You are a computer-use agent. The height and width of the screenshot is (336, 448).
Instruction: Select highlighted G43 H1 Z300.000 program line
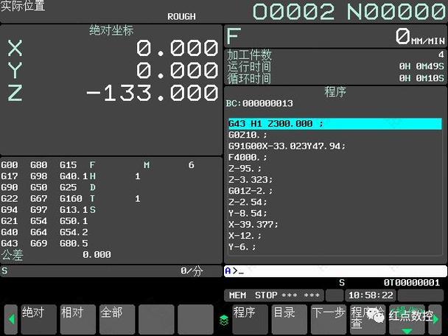tap(335, 124)
